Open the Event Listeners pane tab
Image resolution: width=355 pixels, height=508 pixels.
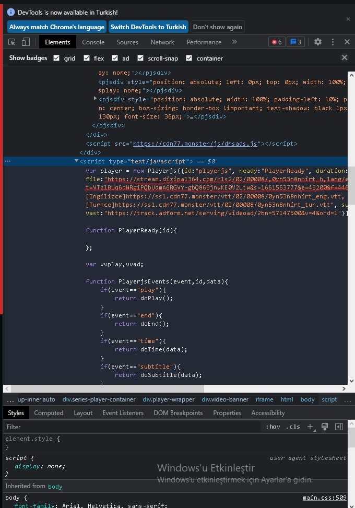coord(123,413)
